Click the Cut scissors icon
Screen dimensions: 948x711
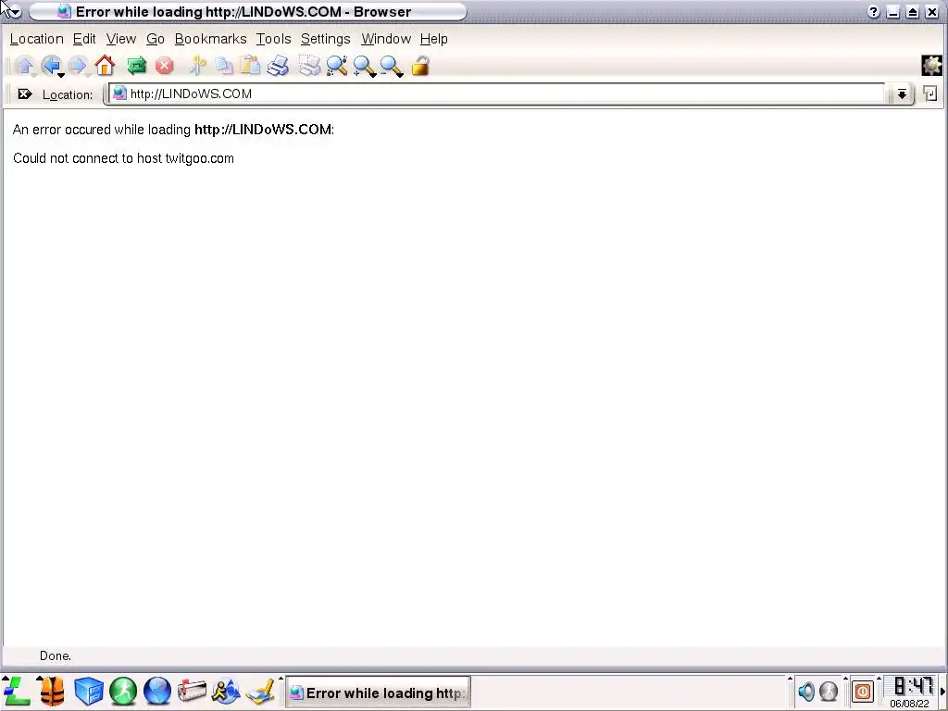[197, 66]
